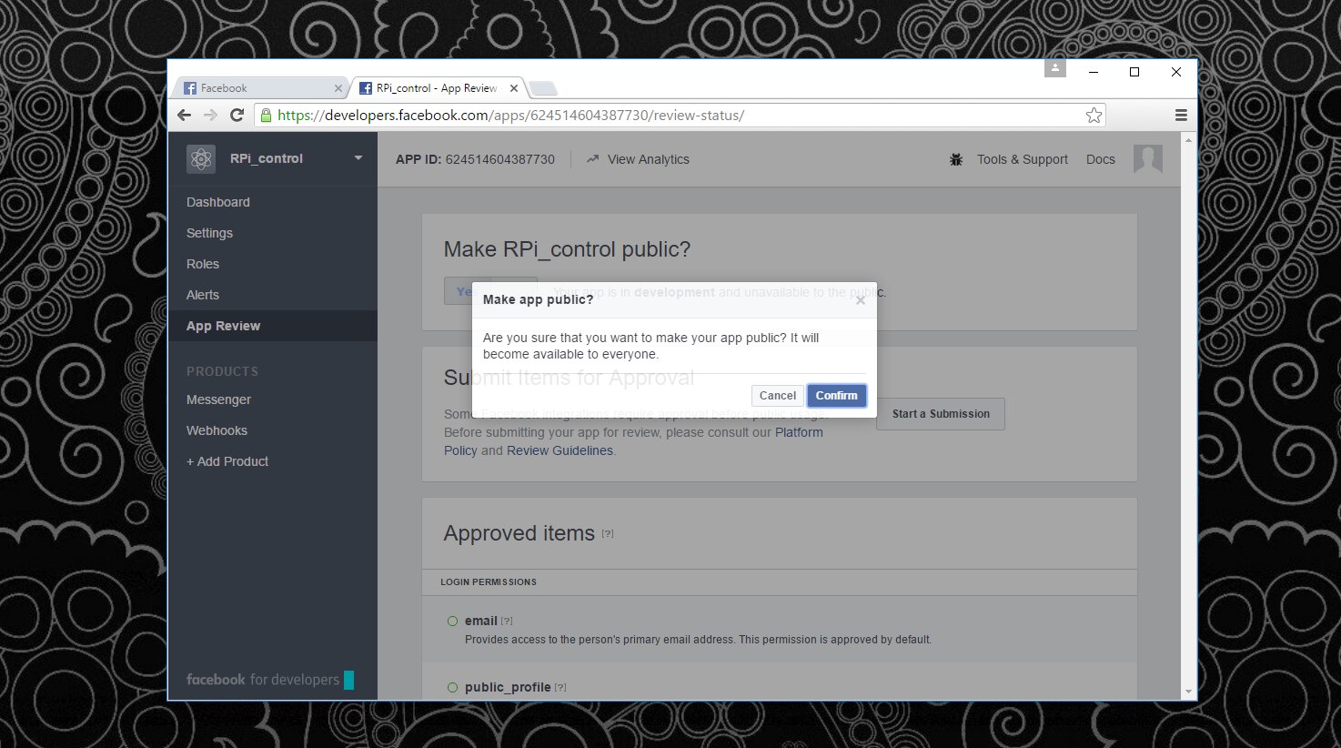The height and width of the screenshot is (748, 1341).
Task: Select Messenger under Products
Action: tap(218, 399)
